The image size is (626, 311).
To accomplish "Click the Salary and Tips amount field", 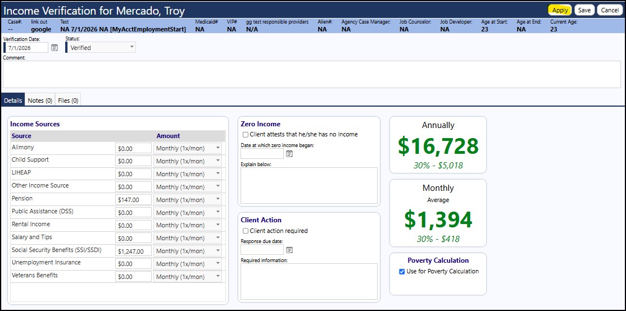I will coord(133,238).
